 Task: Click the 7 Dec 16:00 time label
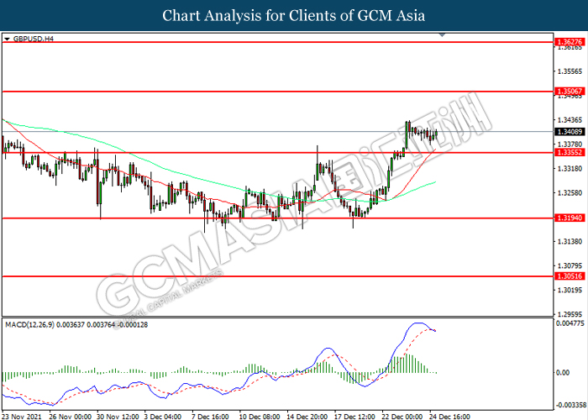pyautogui.click(x=210, y=417)
